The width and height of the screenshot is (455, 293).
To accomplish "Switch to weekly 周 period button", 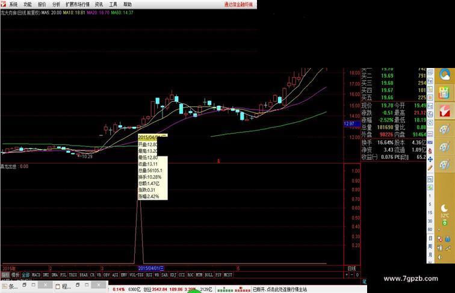I will coord(430,247).
